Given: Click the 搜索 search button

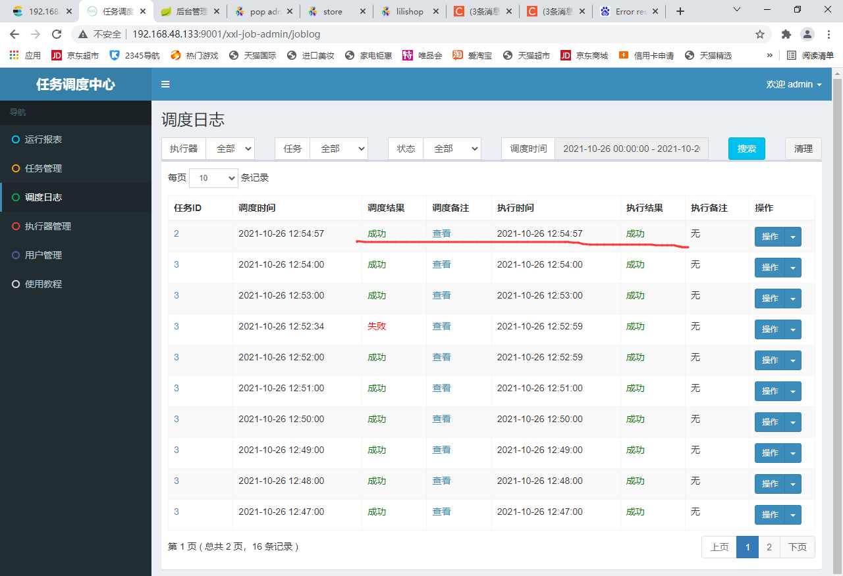Looking at the screenshot, I should pos(746,149).
